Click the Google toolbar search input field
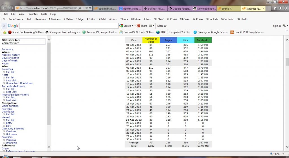The height and width of the screenshot is (158, 289). click(x=69, y=26)
